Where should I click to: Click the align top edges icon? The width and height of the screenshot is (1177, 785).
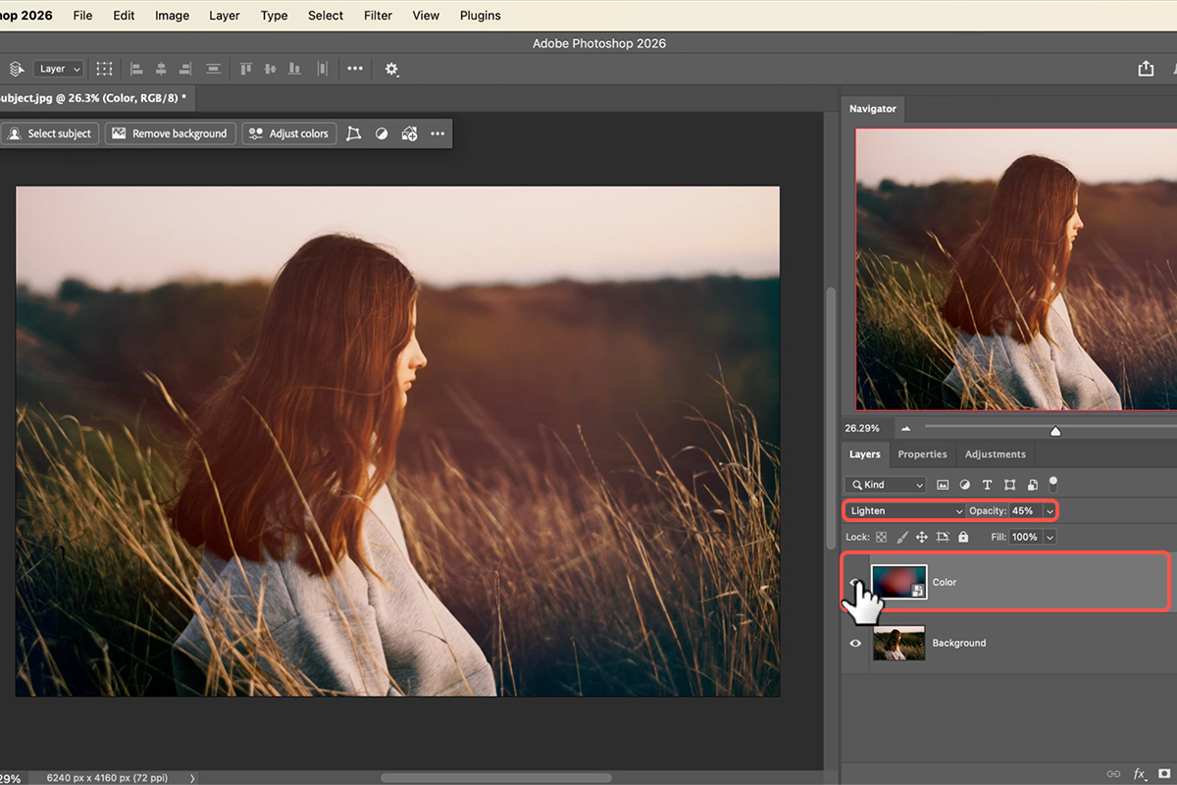[x=246, y=69]
